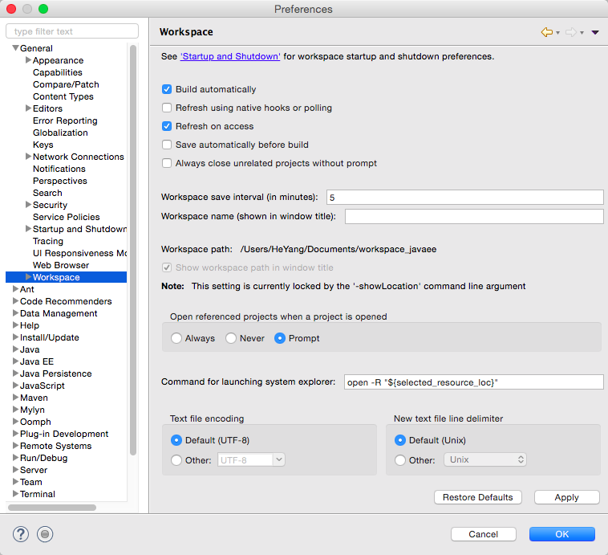Viewport: 608px width, 555px height.
Task: Select Globalization in the tree
Action: click(60, 133)
